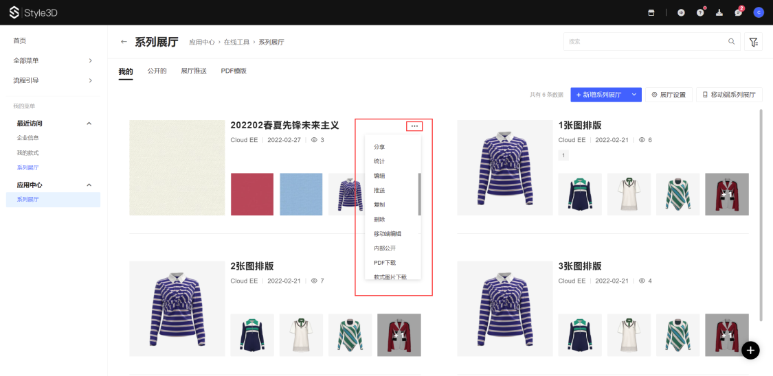Open dropdown arrow next to 新增系列展厅
773x376 pixels.
pos(634,95)
